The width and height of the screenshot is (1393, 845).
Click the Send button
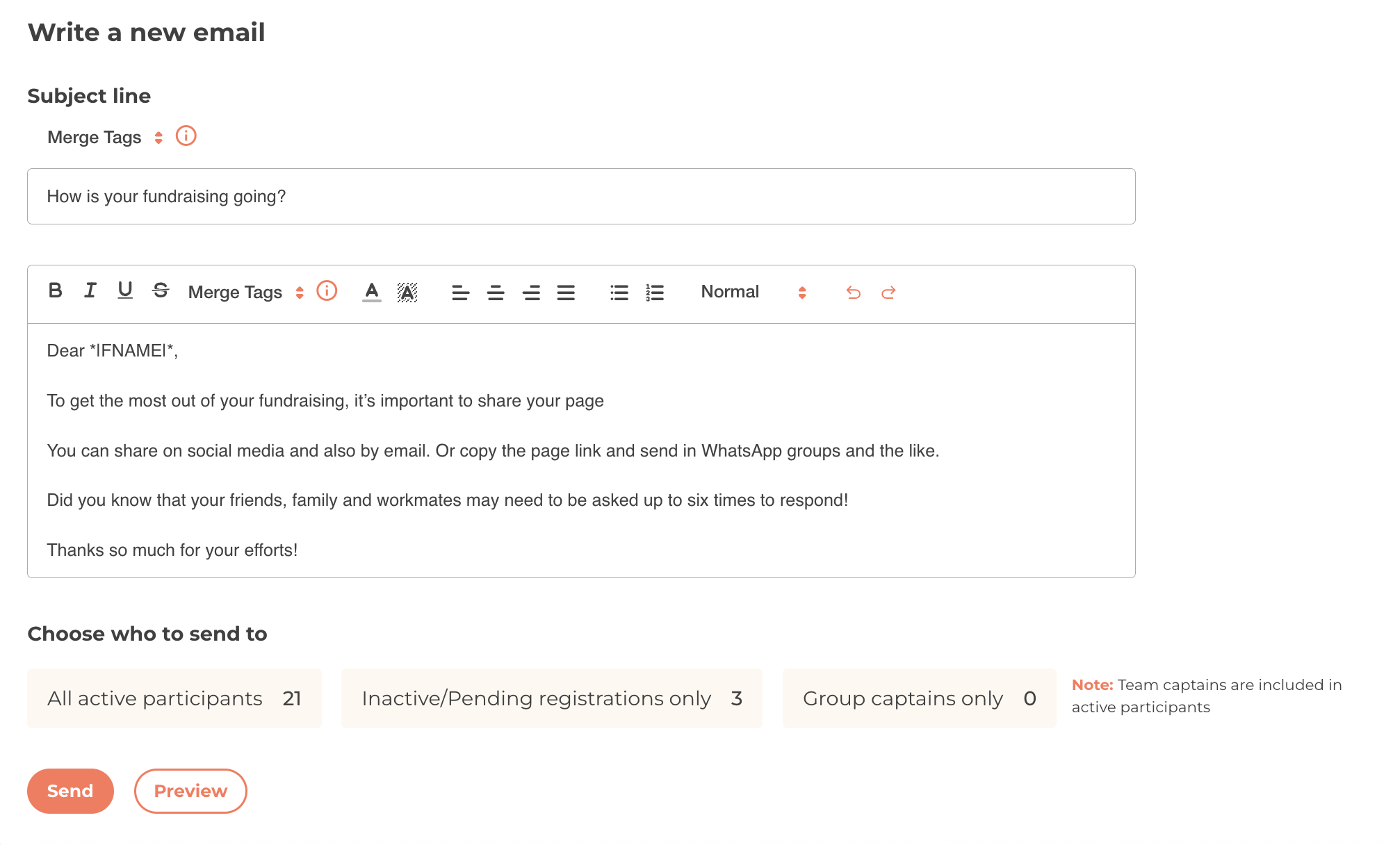[x=70, y=791]
